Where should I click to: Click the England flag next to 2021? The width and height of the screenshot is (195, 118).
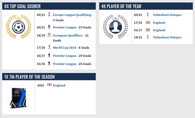click(x=49, y=85)
